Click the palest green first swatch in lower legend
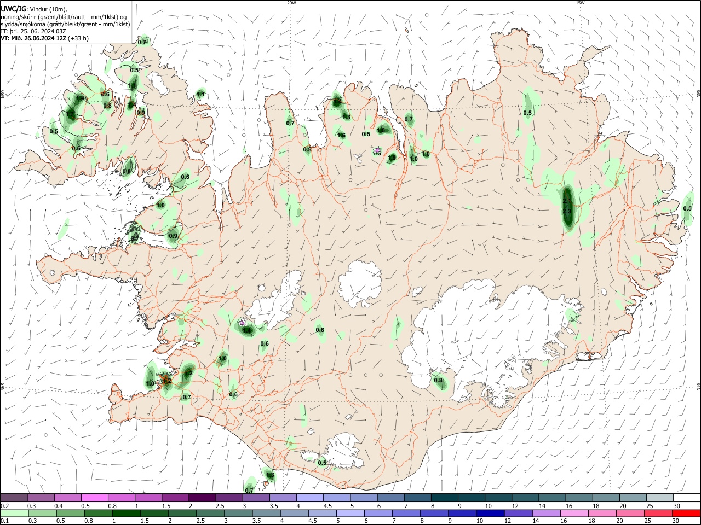 (14, 513)
